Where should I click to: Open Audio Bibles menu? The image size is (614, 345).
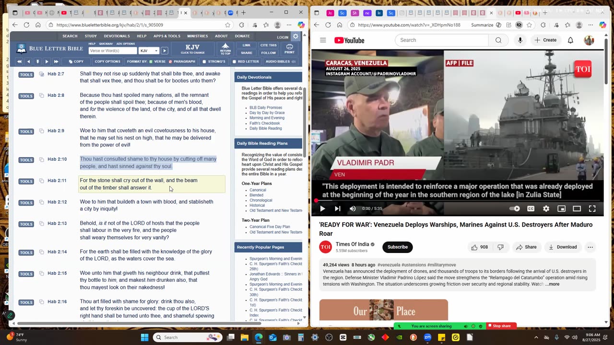tap(280, 61)
